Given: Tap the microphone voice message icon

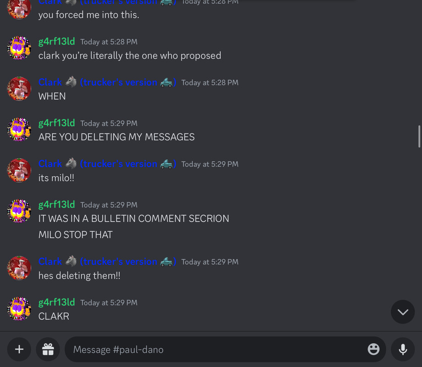Looking at the screenshot, I should (x=403, y=349).
